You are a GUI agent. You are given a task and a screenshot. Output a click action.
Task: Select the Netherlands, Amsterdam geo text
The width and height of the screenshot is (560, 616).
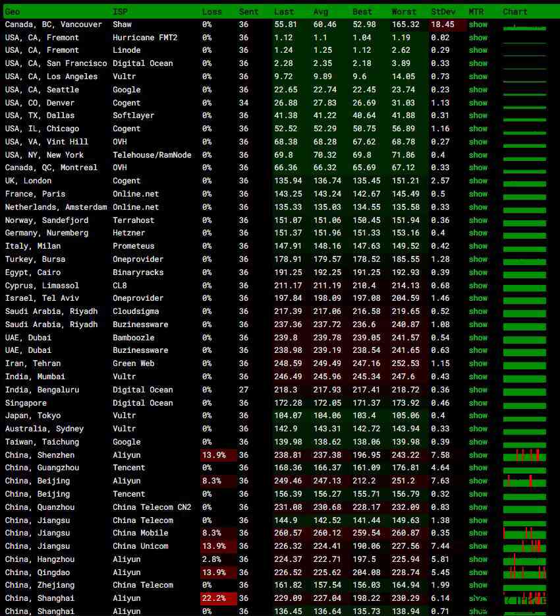[56, 207]
